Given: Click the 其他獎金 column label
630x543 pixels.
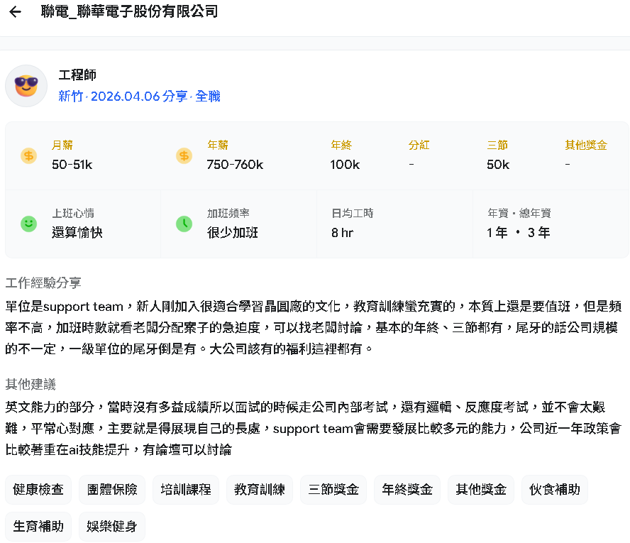Looking at the screenshot, I should click(x=586, y=145).
